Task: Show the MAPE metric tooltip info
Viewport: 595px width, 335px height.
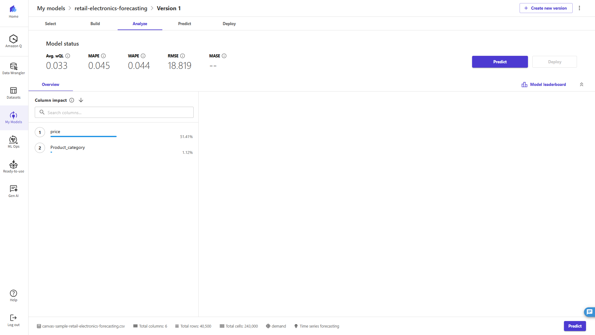Action: point(103,56)
